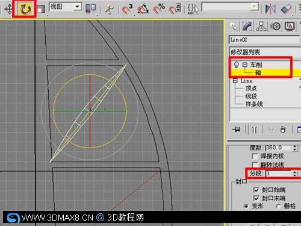Switch to the Create panel tab

[234, 27]
